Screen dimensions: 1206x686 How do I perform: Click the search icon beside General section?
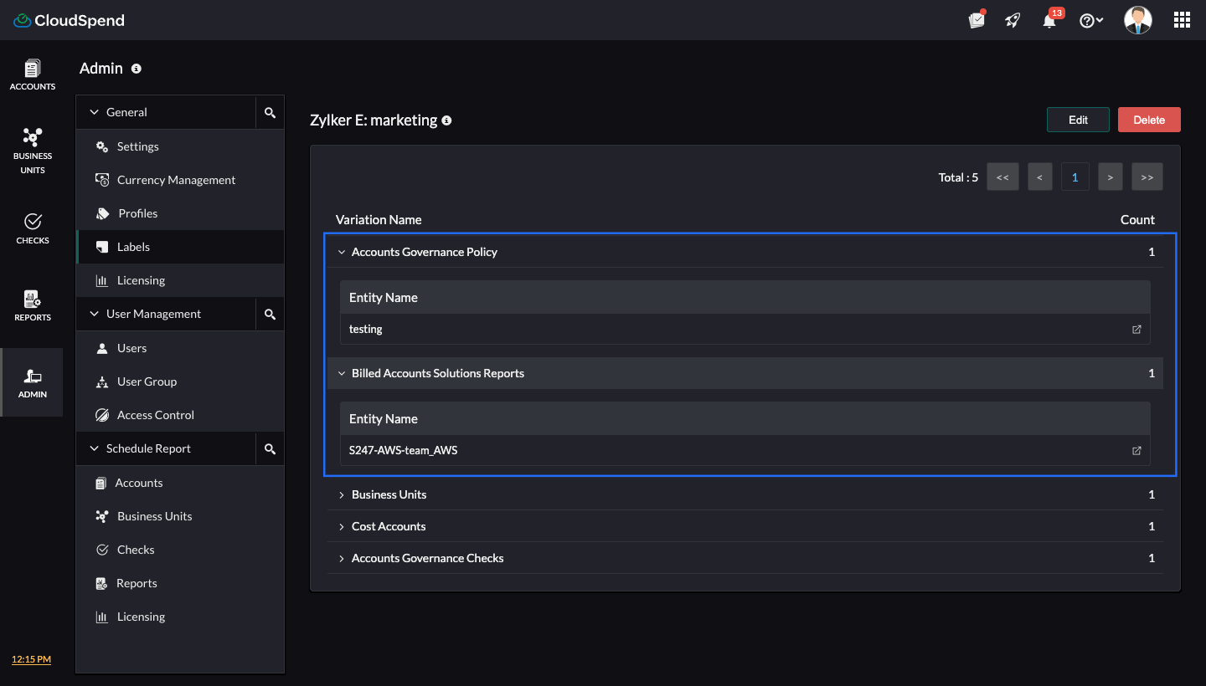click(x=270, y=113)
